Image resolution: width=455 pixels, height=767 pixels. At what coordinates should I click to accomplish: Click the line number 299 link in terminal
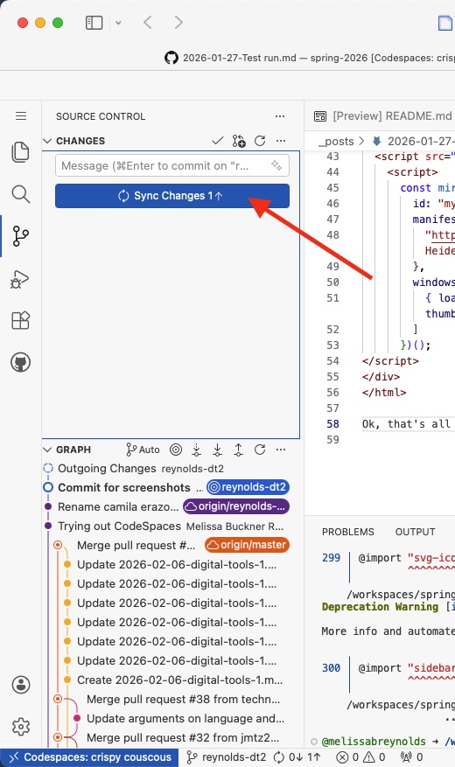click(x=332, y=558)
